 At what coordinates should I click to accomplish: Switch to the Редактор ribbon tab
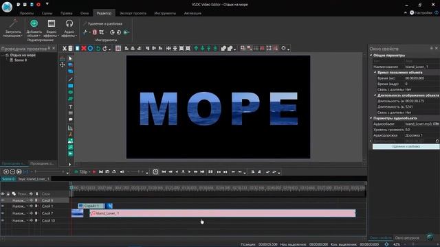tap(104, 13)
